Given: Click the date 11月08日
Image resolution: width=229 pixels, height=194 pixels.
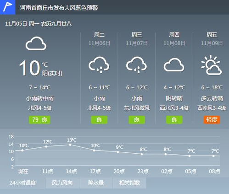Looking at the screenshot, I should pos(174,43).
